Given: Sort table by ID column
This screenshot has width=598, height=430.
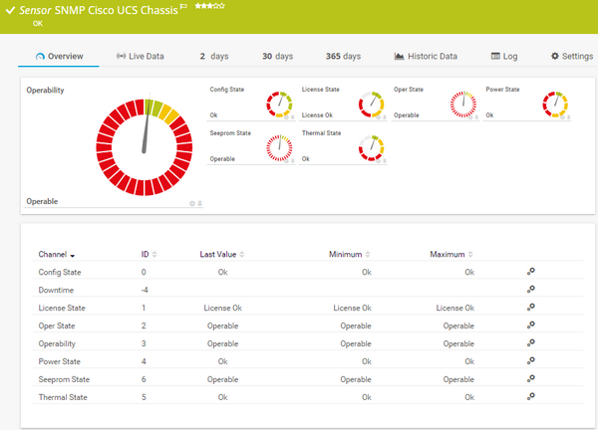Looking at the screenshot, I should 149,255.
